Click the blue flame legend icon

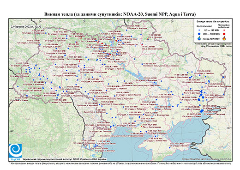click(199, 38)
